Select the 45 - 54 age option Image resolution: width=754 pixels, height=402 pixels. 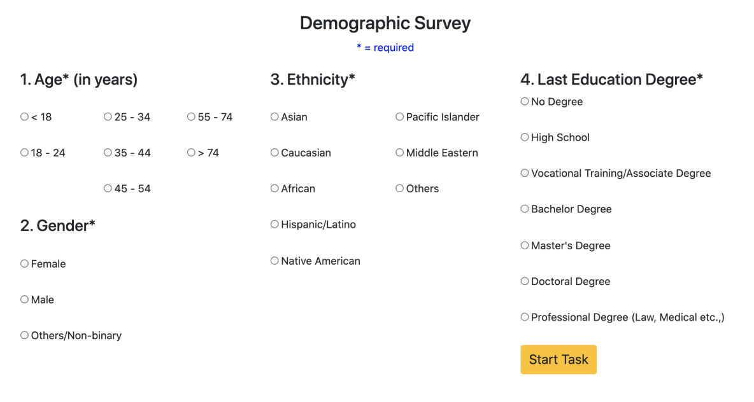[108, 188]
